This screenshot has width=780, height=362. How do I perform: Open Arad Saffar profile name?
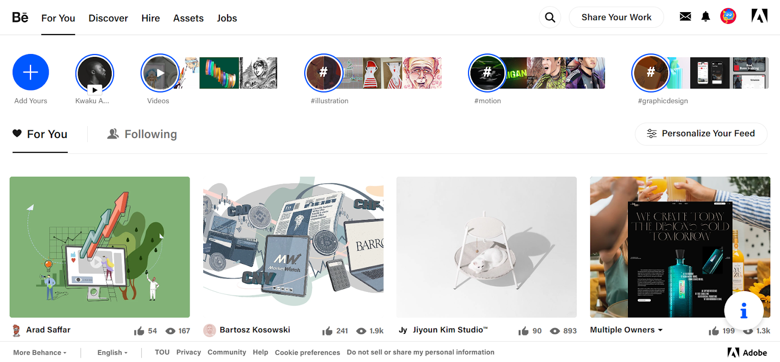pyautogui.click(x=48, y=330)
